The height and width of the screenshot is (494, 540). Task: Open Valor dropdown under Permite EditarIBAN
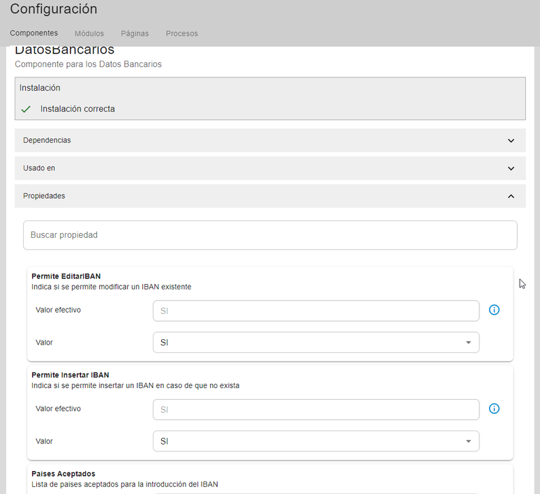click(316, 343)
